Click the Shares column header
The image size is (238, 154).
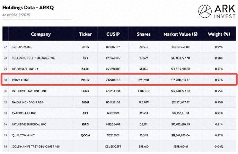[144, 34]
